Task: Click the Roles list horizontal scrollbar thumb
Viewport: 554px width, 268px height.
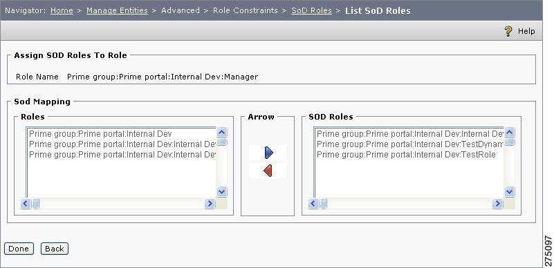Action: pos(36,204)
